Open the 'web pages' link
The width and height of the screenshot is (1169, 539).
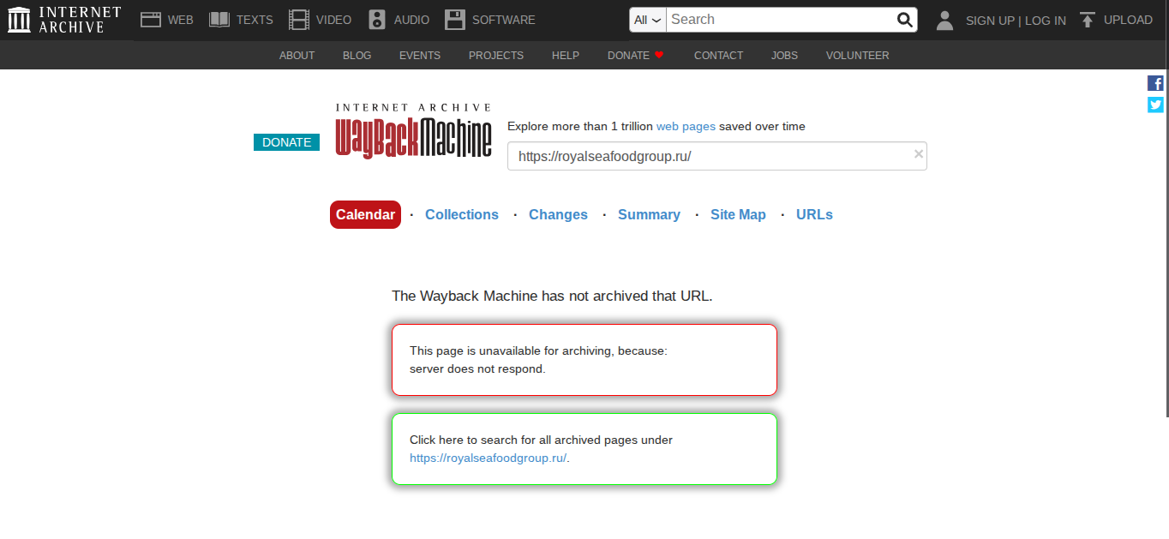point(686,126)
